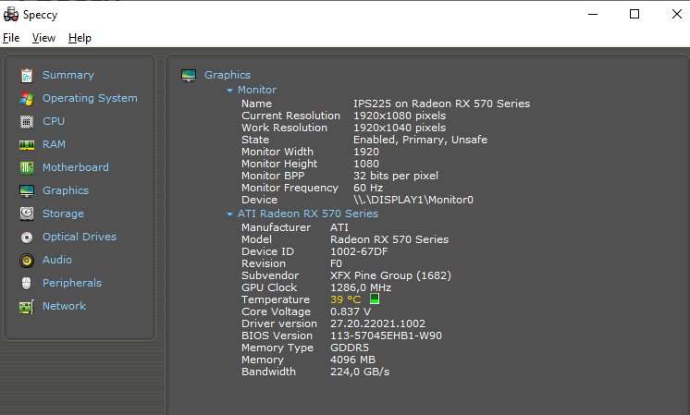
Task: Click the 'Temperature' label
Action: point(276,299)
